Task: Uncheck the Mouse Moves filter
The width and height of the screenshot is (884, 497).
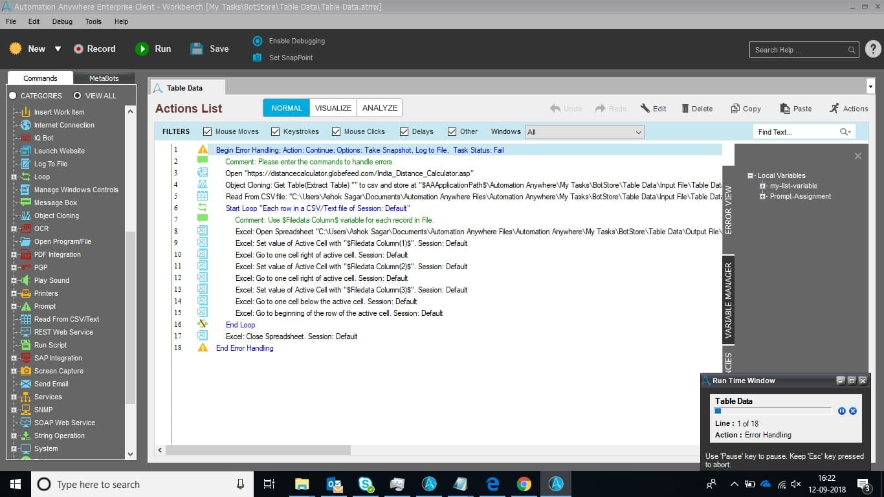Action: [x=208, y=131]
